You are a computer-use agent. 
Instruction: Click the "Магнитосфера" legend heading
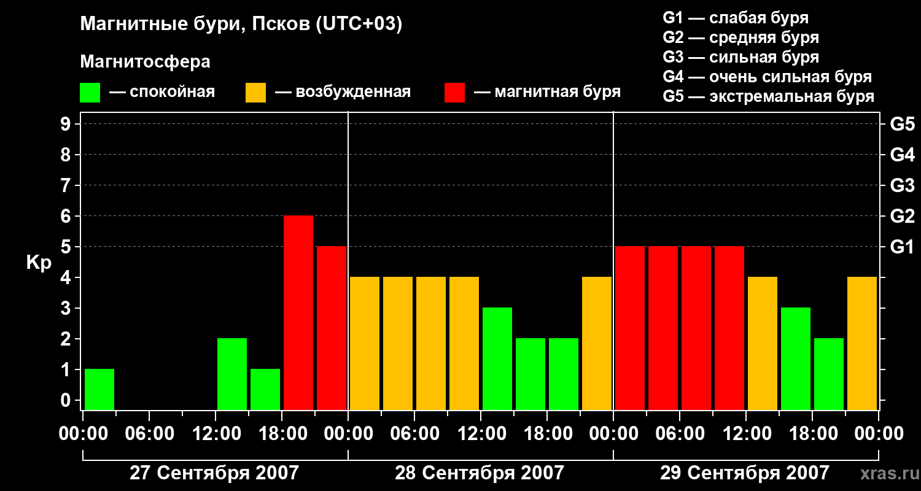click(146, 62)
